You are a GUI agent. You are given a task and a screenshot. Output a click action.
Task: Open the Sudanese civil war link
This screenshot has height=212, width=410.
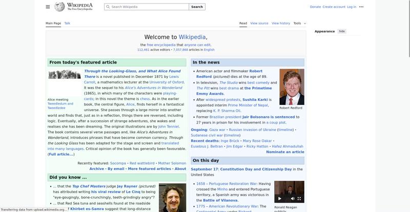[207, 135]
